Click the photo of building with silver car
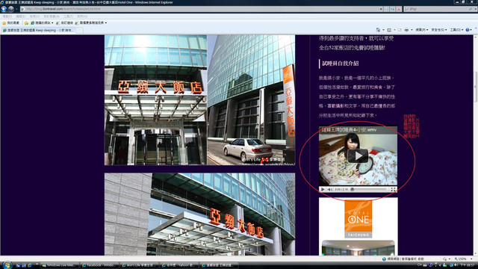Image resolution: width=478 pixels, height=269 pixels. [251, 100]
